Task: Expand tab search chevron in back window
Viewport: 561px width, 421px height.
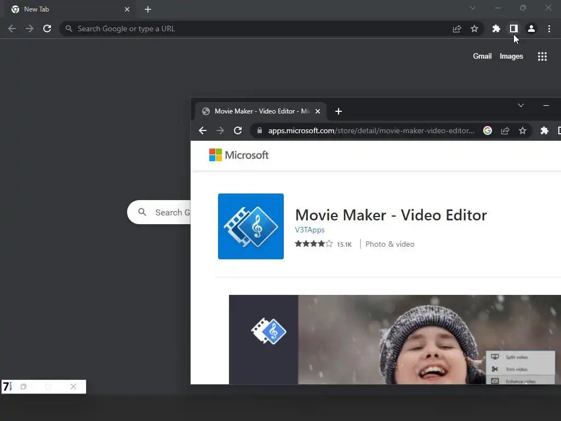Action: click(x=473, y=8)
